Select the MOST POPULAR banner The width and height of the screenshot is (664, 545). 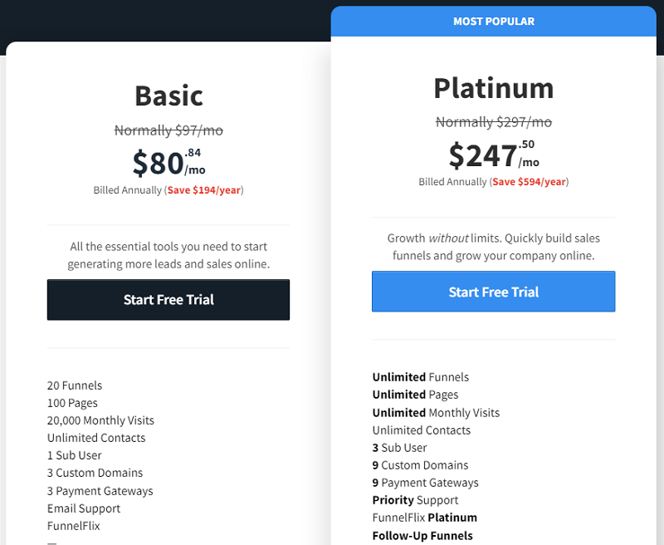pyautogui.click(x=494, y=22)
